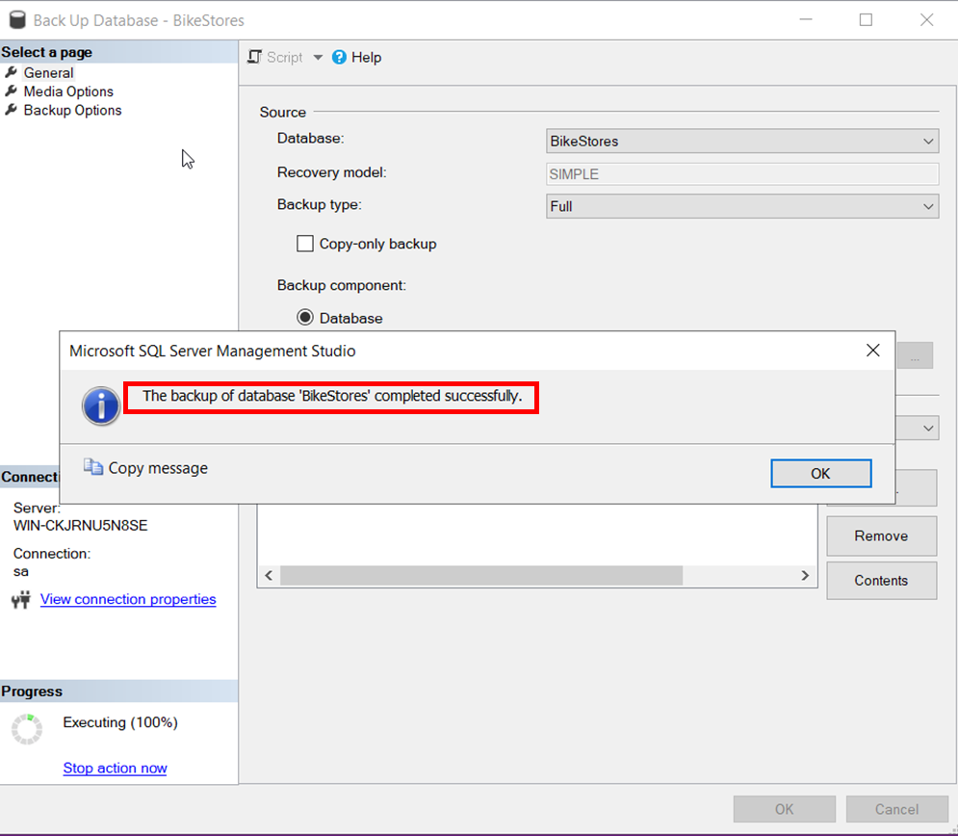The width and height of the screenshot is (958, 836).
Task: Close the Management Studio message dialog
Action: [x=873, y=351]
